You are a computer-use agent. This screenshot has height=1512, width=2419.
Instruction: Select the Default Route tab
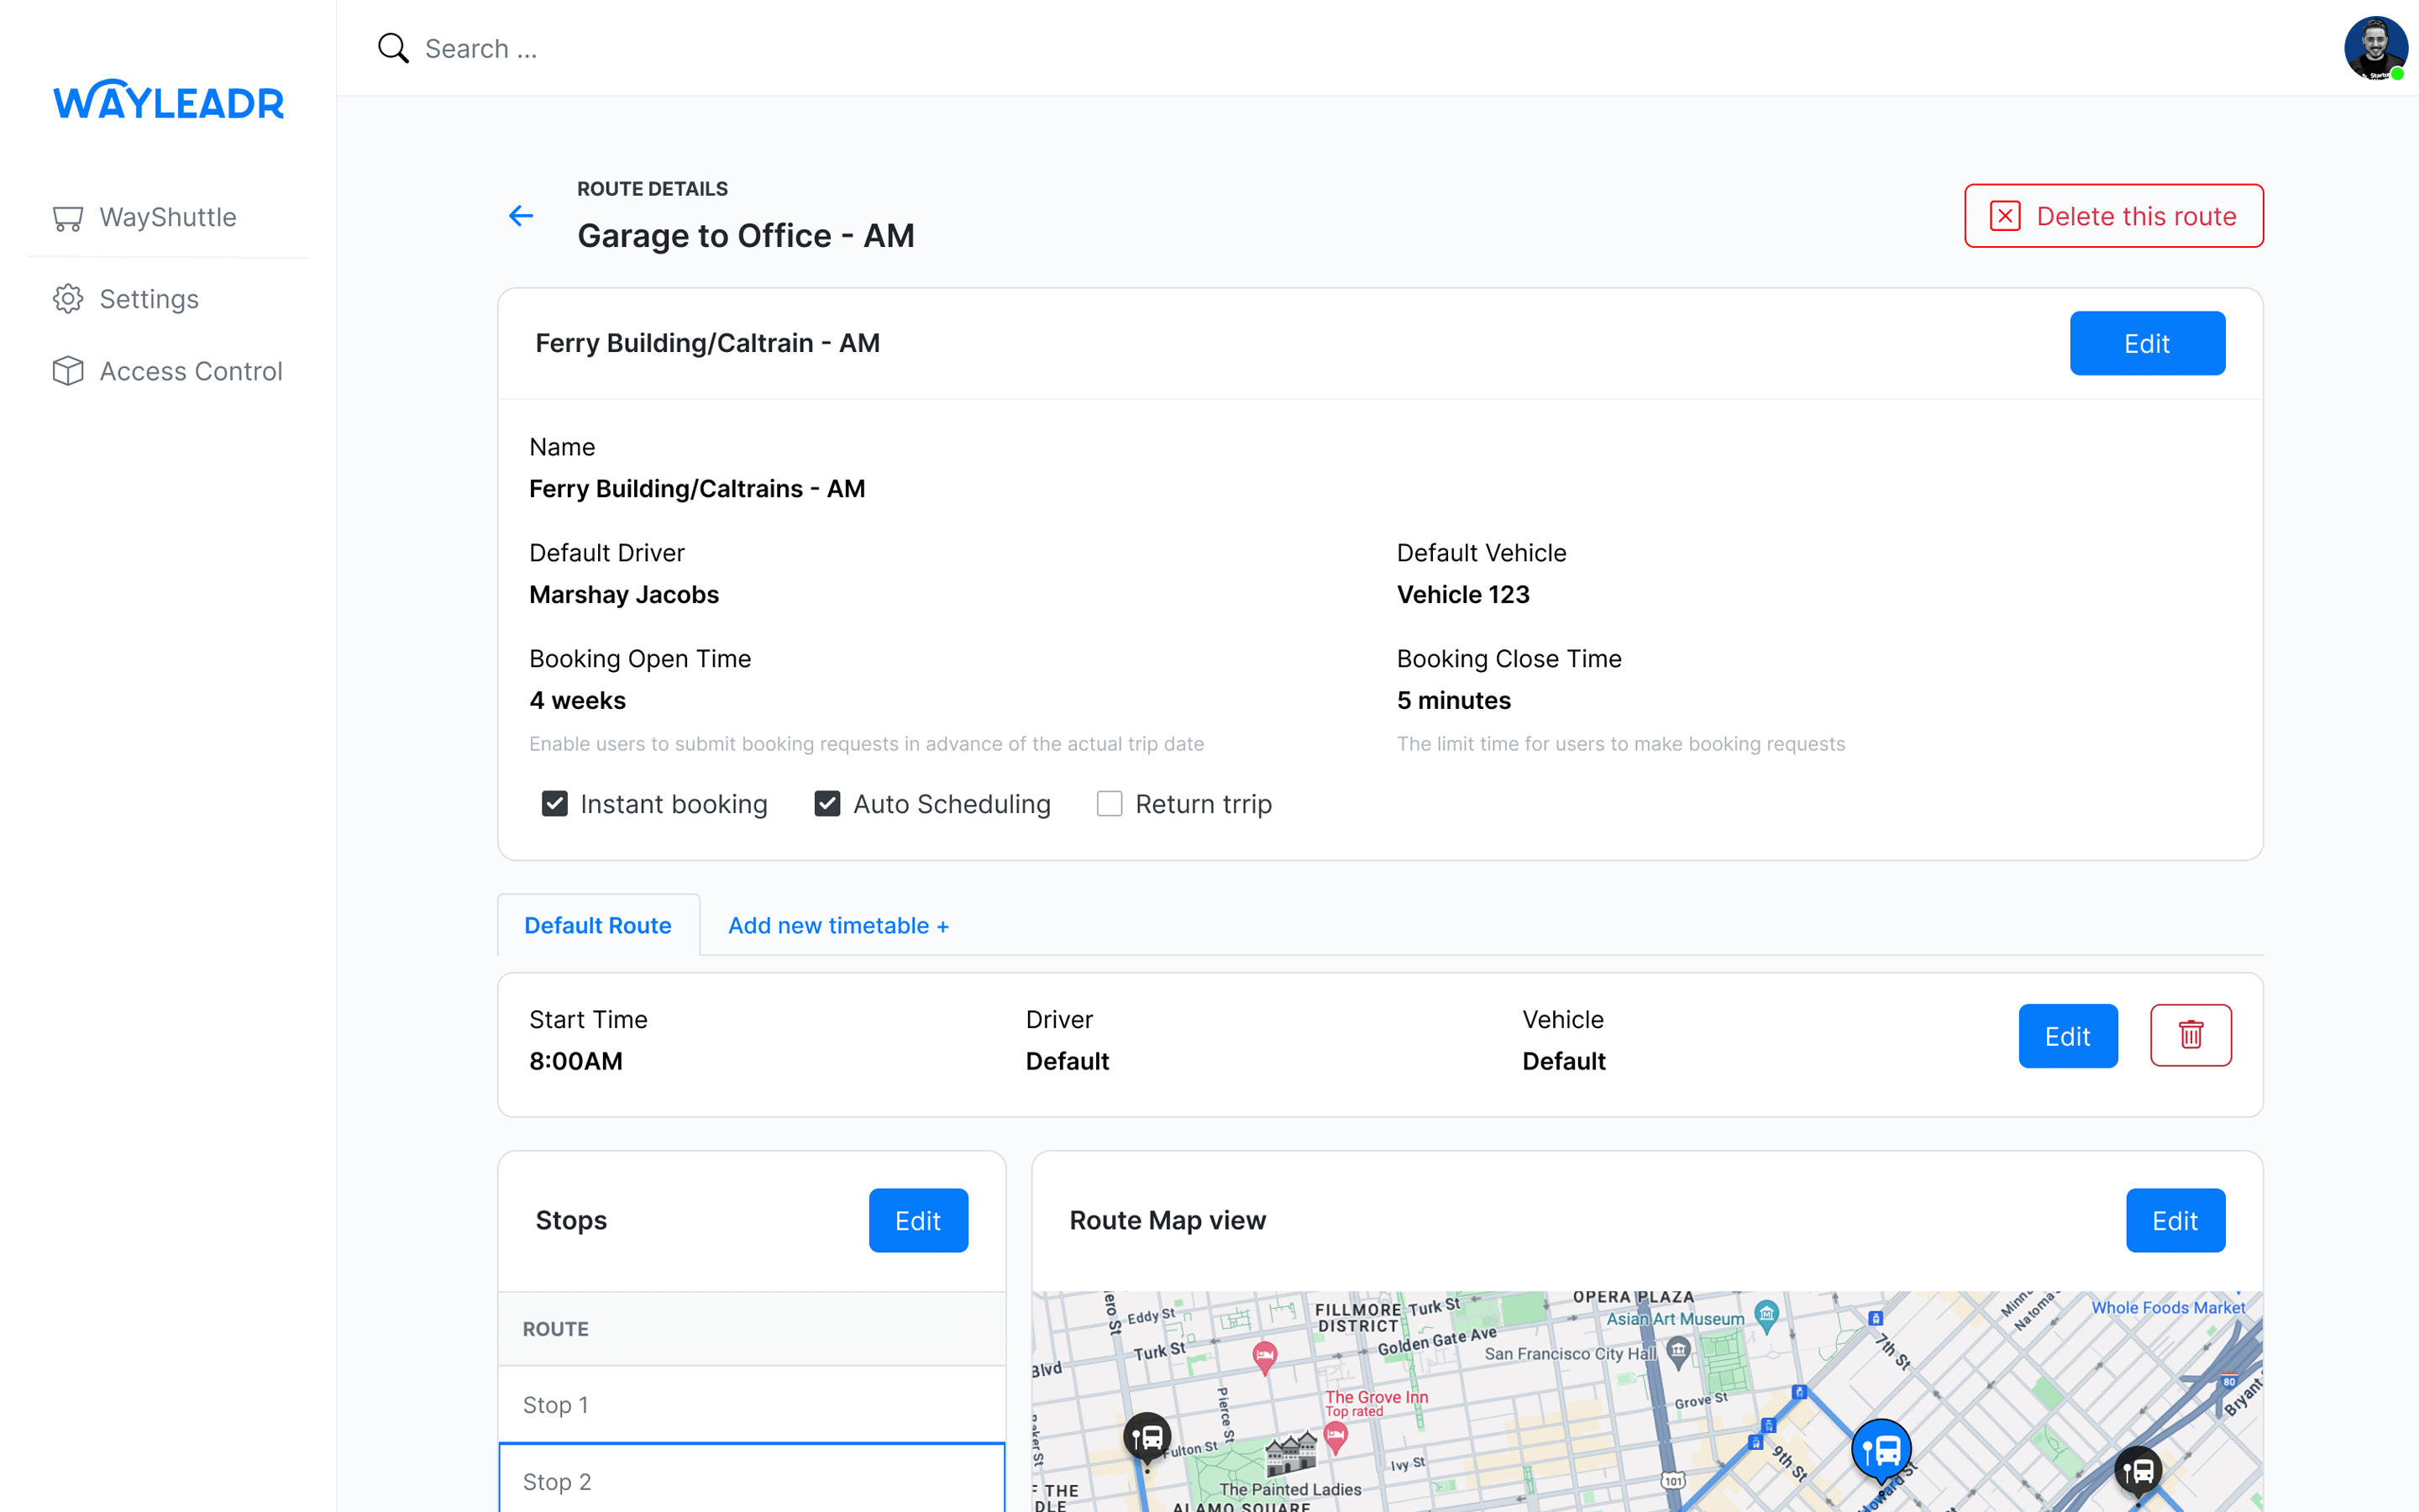coord(597,925)
